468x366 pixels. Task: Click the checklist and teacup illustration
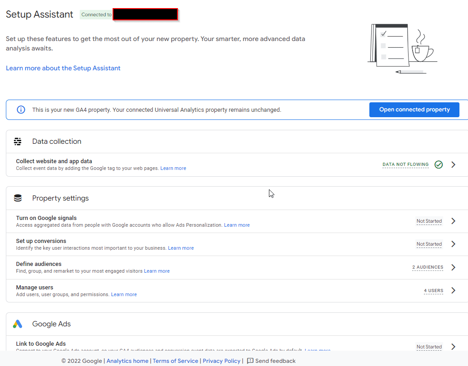tap(402, 49)
